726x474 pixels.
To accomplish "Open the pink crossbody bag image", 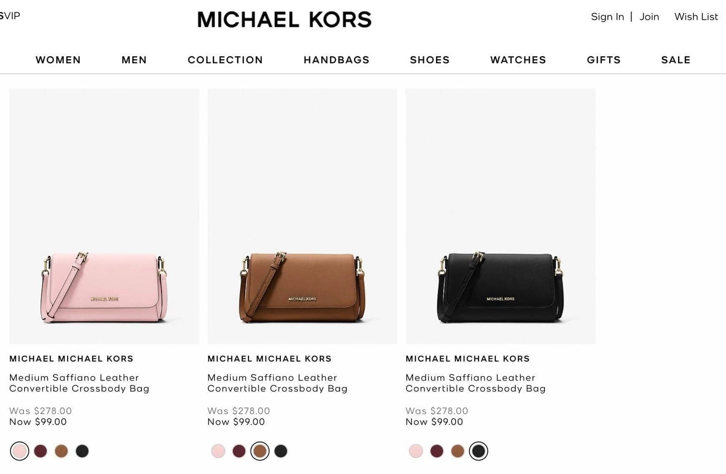I will pyautogui.click(x=104, y=216).
